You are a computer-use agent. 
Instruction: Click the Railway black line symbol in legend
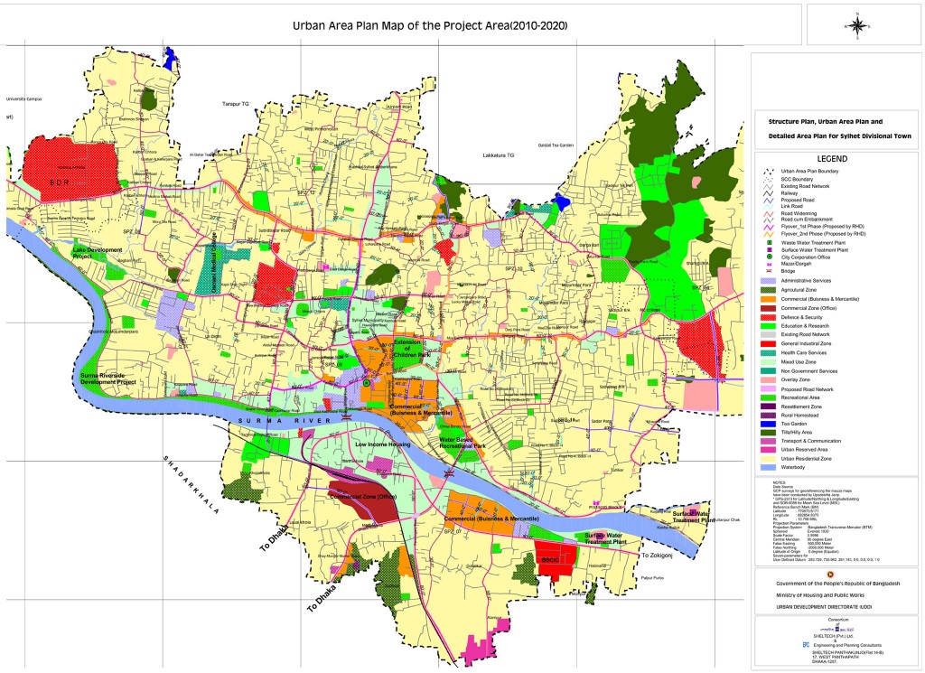tap(769, 193)
